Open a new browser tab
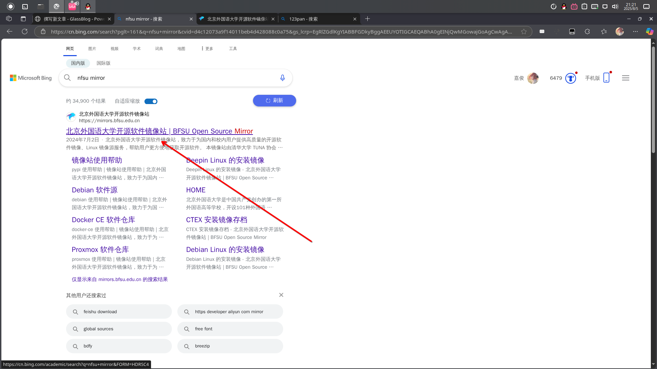The width and height of the screenshot is (657, 369). 367,19
